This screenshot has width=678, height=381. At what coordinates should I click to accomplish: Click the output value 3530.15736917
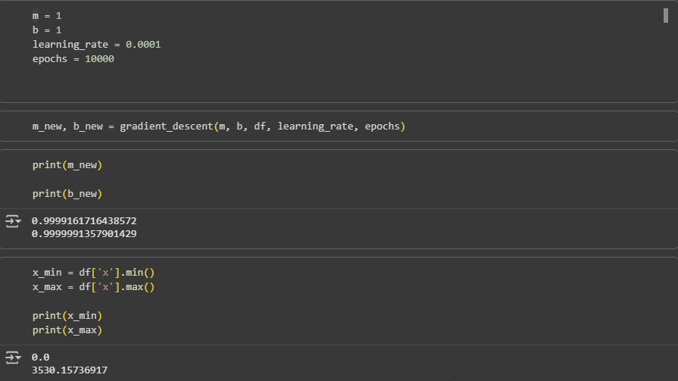pyautogui.click(x=70, y=370)
